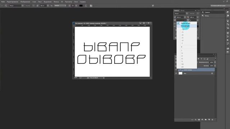Select the selected text layer row
230x129 pixels.
click(196, 70)
